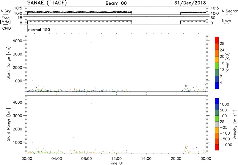238x165 pixels.
Task: Click the "16:00" time axis label
Action: pyautogui.click(x=146, y=159)
